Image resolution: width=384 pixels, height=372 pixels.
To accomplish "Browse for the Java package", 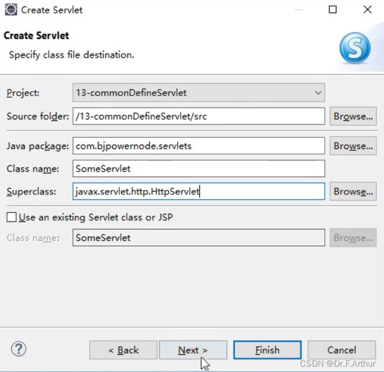I will pos(353,146).
